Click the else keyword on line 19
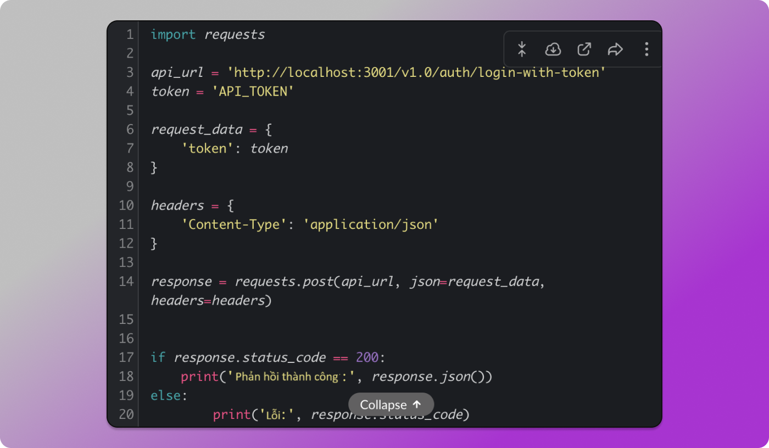Image resolution: width=769 pixels, height=448 pixels. (x=165, y=395)
